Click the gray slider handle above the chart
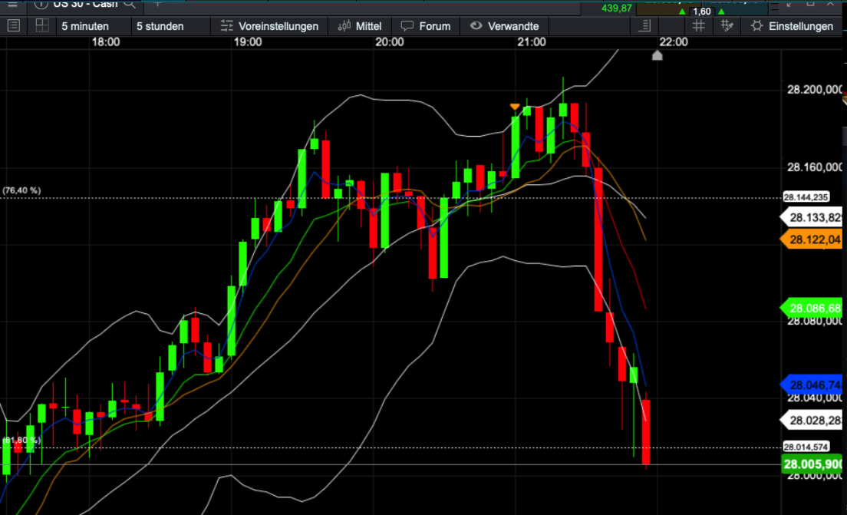This screenshot has width=847, height=515. 657,54
